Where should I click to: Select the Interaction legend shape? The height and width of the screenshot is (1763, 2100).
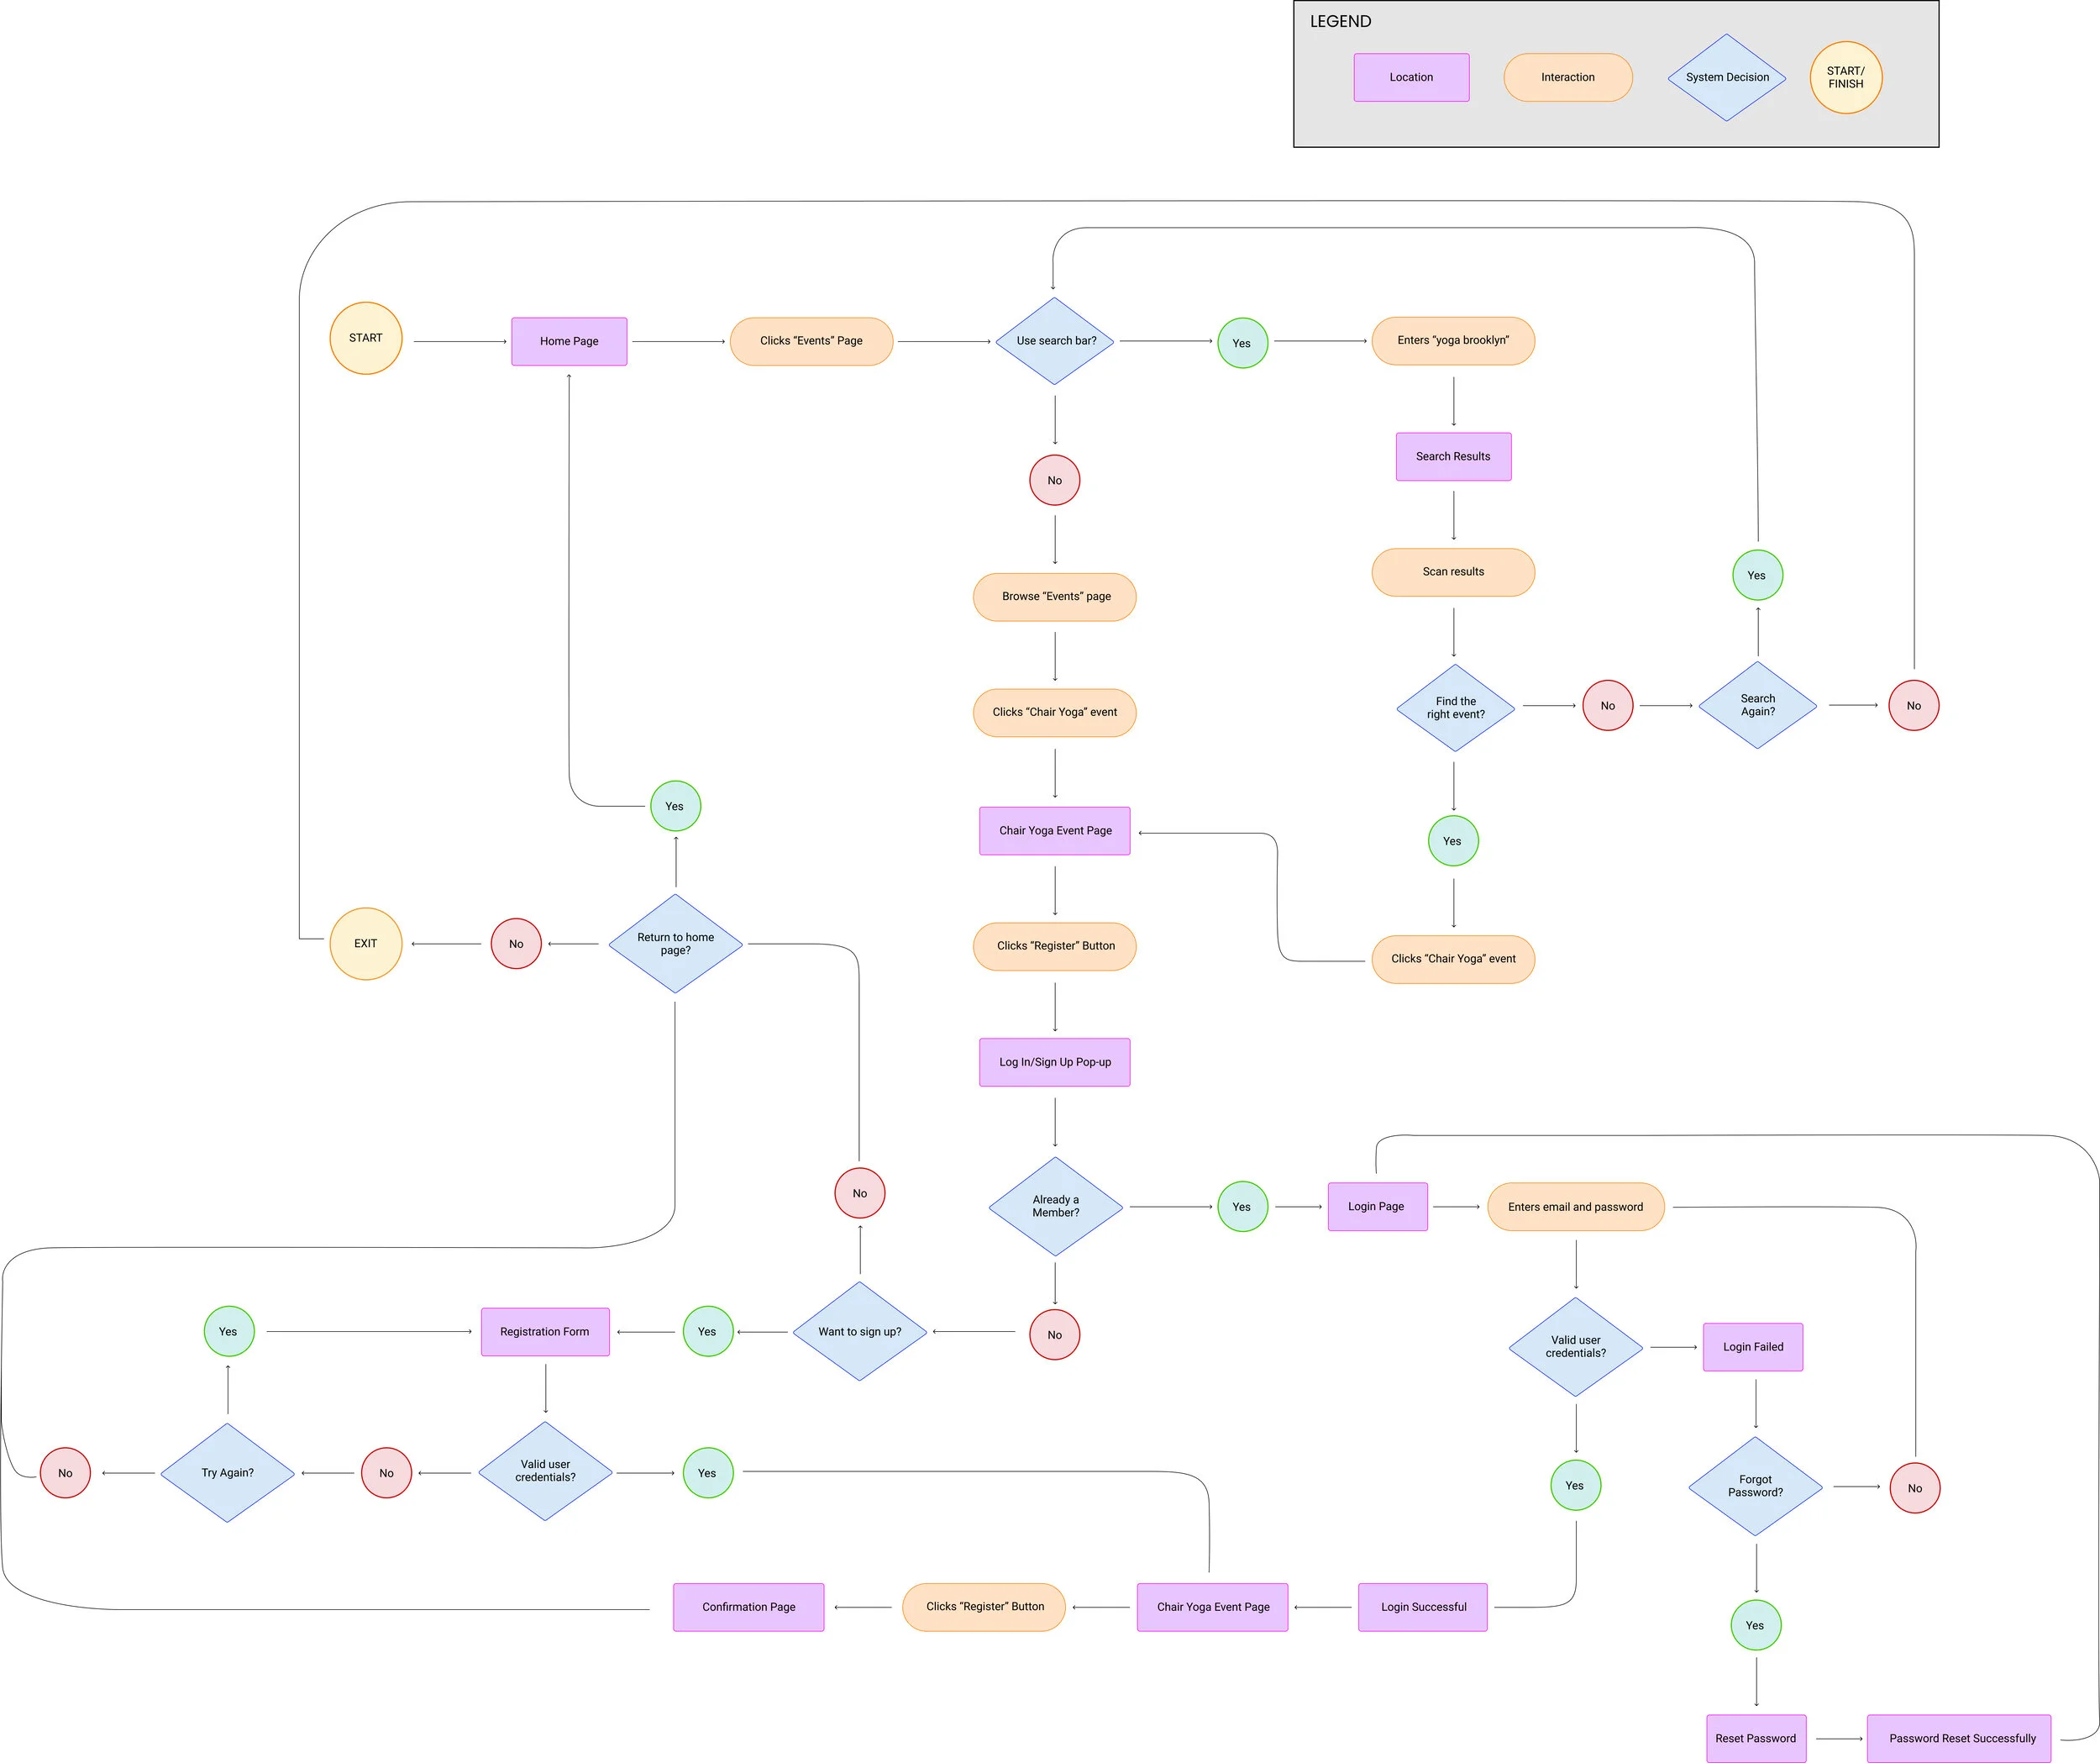(1567, 77)
